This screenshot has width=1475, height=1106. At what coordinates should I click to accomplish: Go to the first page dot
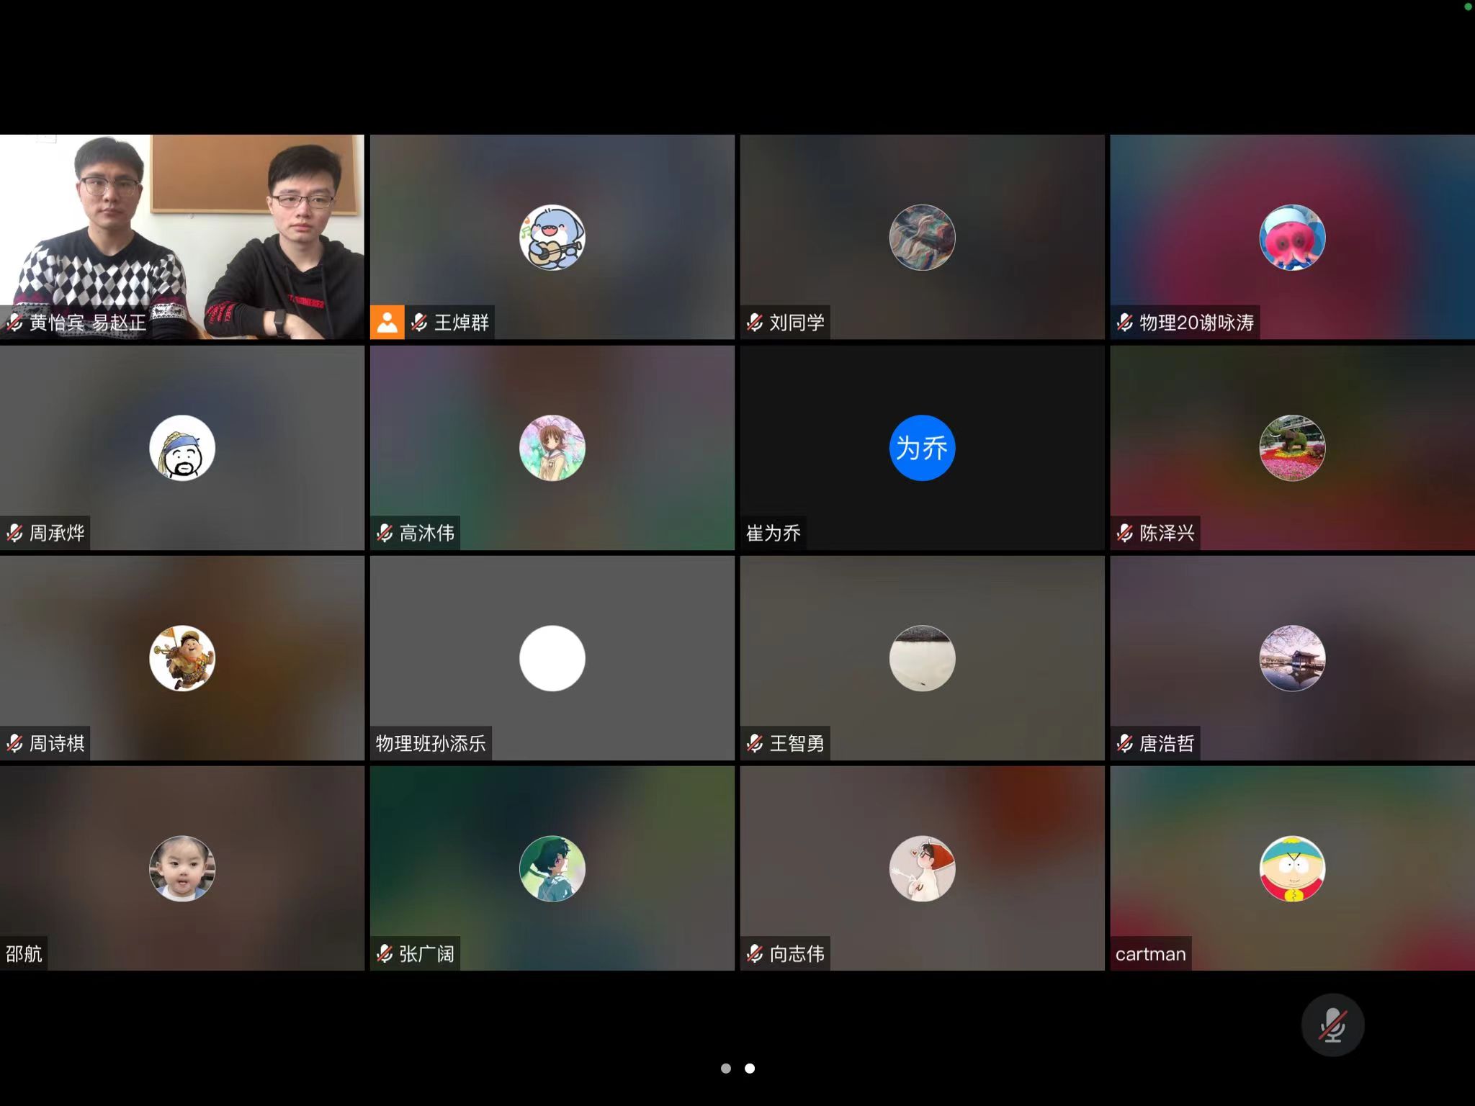coord(726,1069)
